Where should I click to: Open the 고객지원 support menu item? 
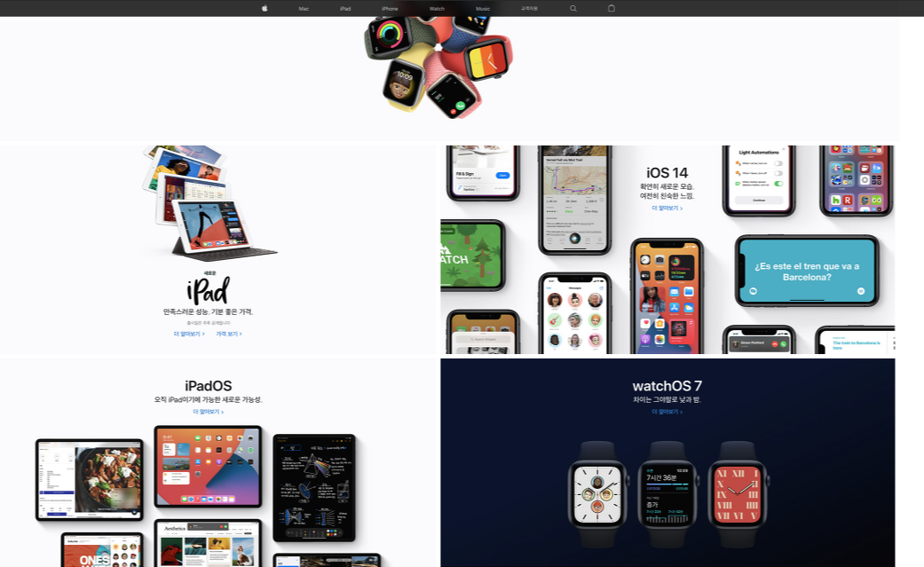(x=529, y=9)
